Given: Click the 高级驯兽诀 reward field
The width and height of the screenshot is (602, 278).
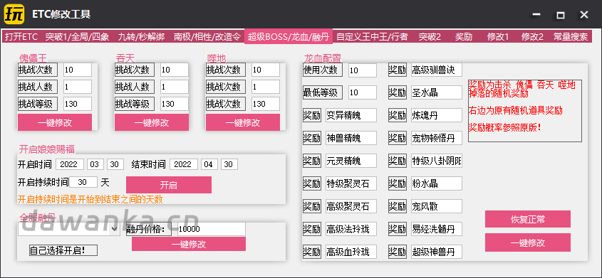Looking at the screenshot, I should [437, 70].
